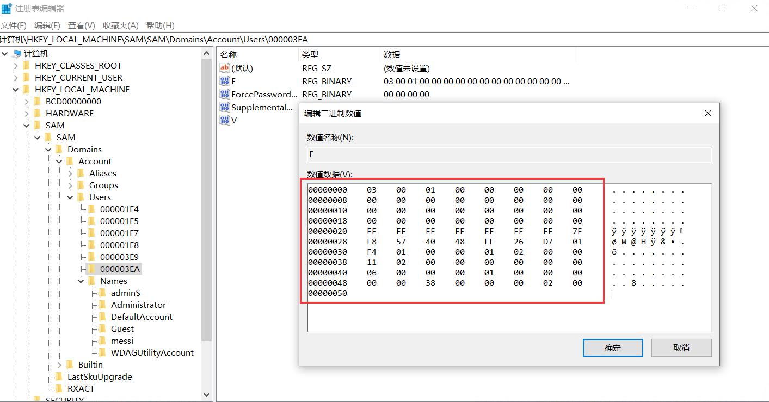Screen dimensions: 769x402
Task: Open the 编辑 menu
Action: [47, 24]
